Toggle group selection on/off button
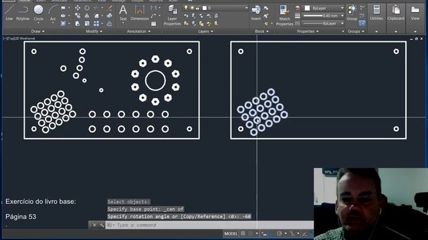The width and height of the screenshot is (428, 240). coord(362,23)
